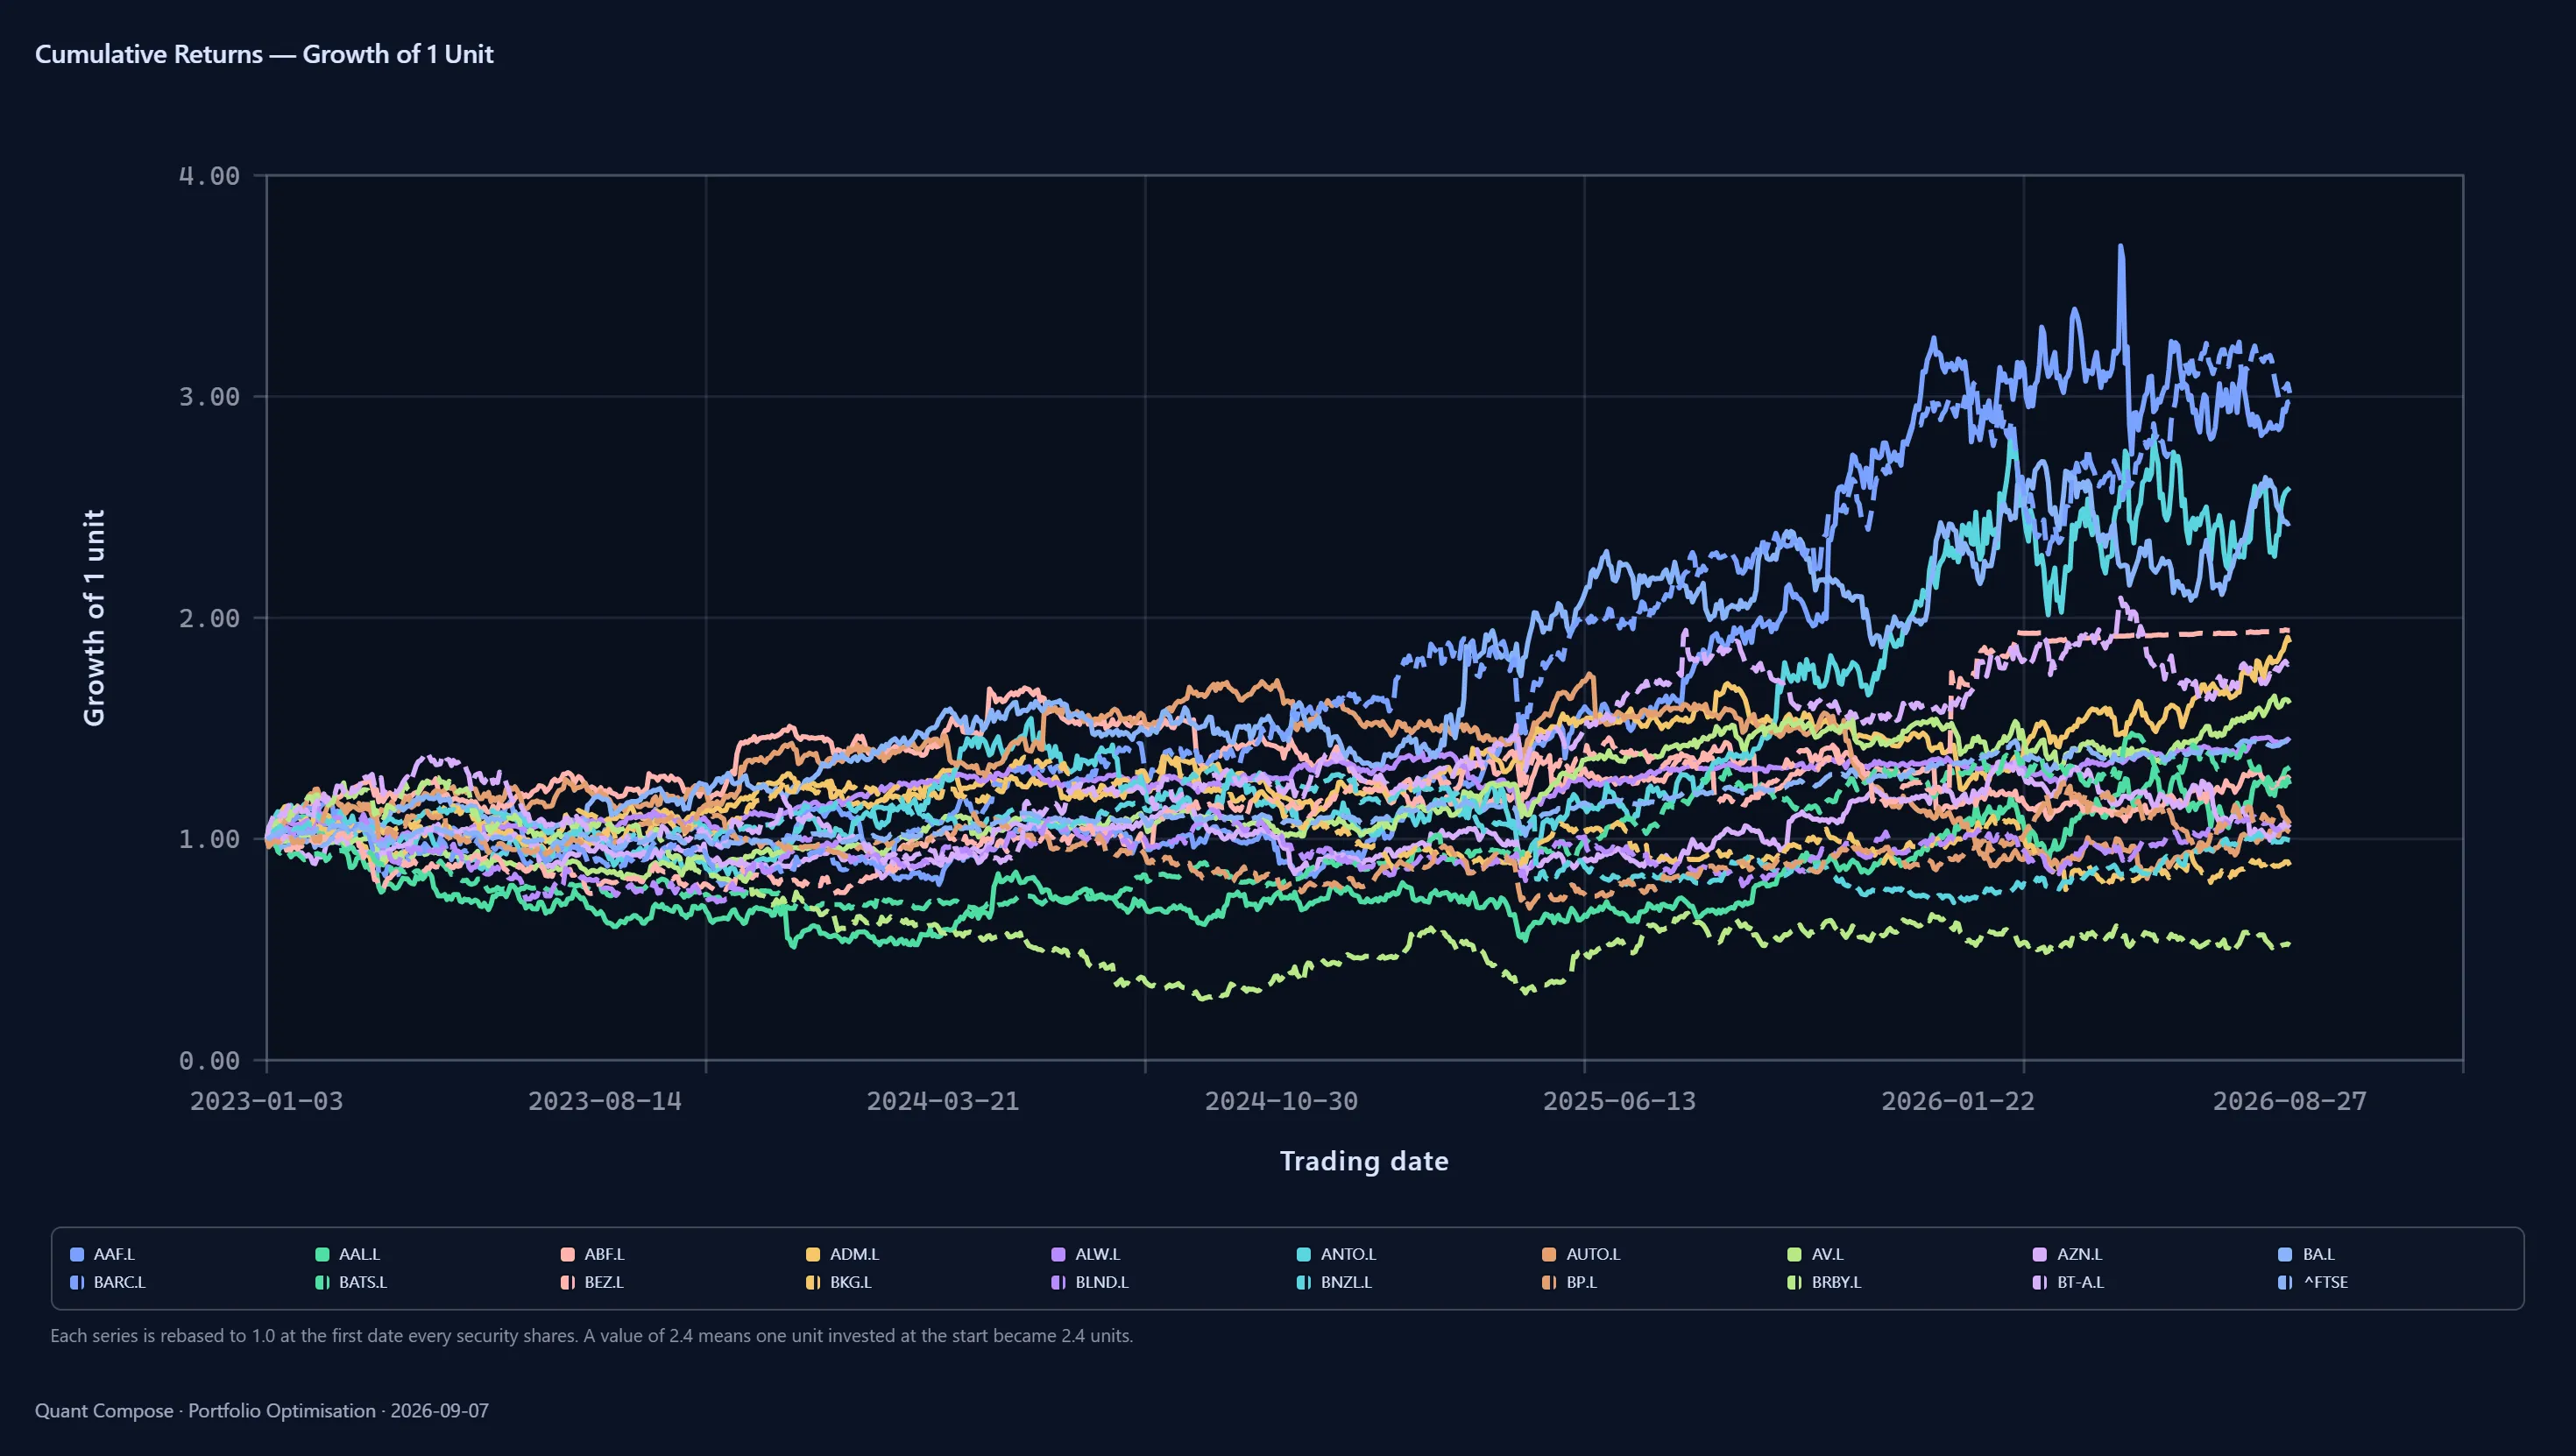Image resolution: width=2576 pixels, height=1456 pixels.
Task: Toggle the AAF.L legend entry
Action: click(102, 1254)
